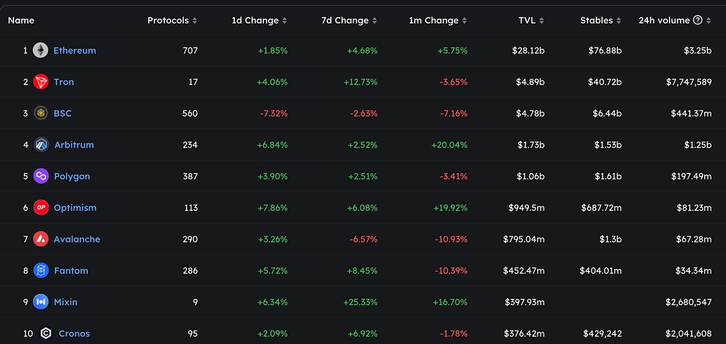Select Polygon 1m change -3.41%
The width and height of the screenshot is (726, 344).
[x=454, y=176]
